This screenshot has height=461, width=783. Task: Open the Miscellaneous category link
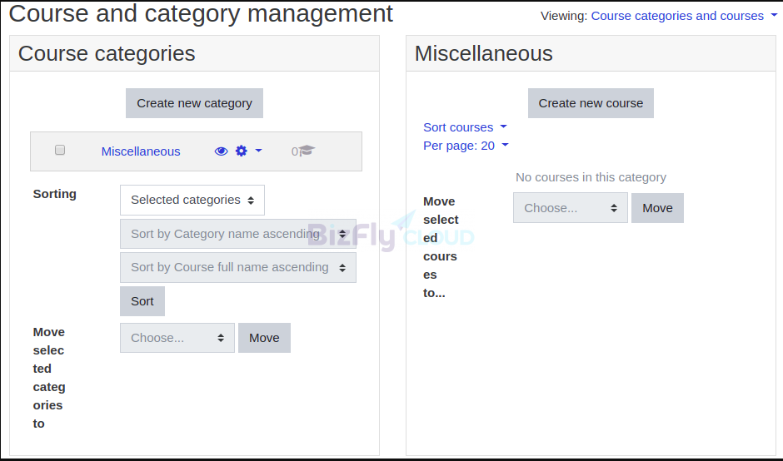click(x=141, y=151)
